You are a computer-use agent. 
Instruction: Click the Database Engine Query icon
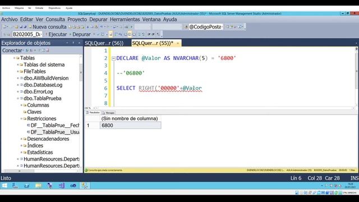pyautogui.click(x=70, y=27)
